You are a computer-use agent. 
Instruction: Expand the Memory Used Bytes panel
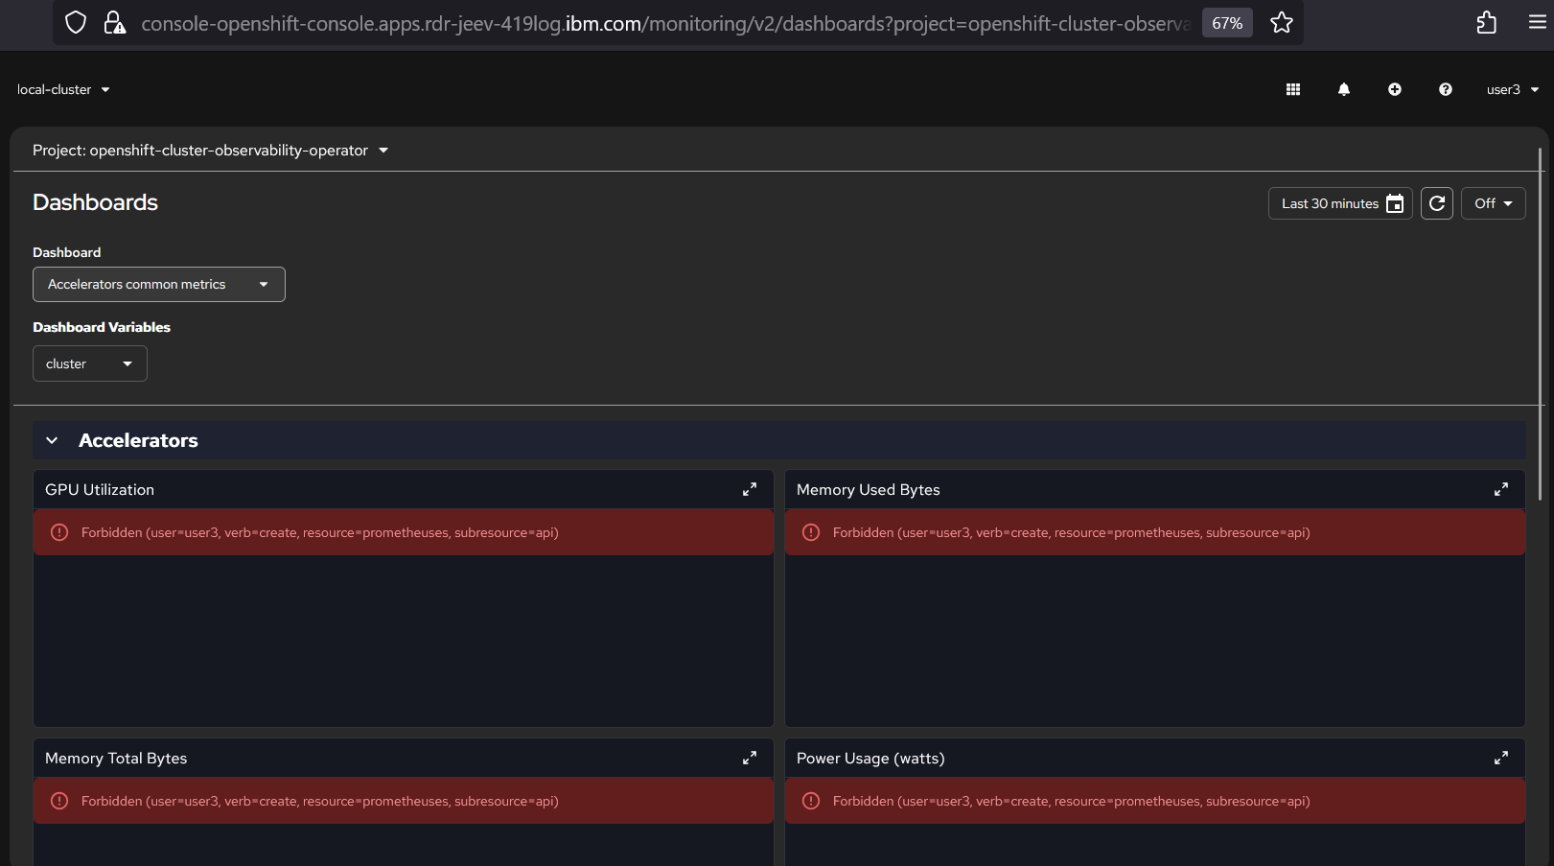(1501, 489)
